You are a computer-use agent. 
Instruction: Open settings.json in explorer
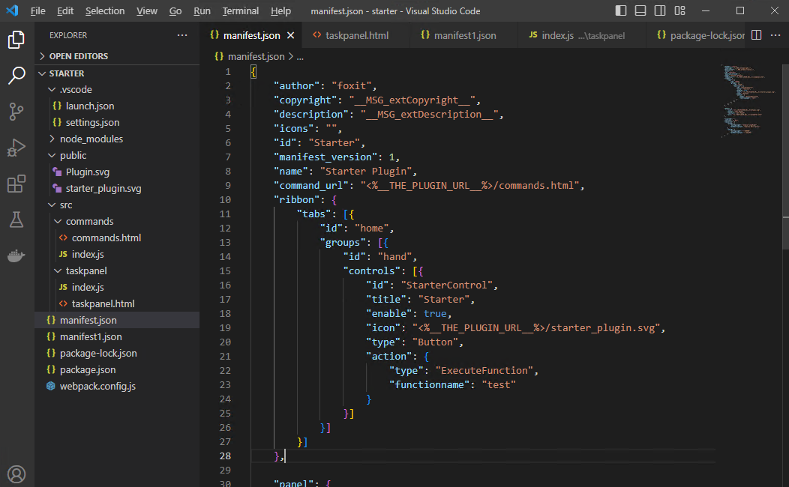click(92, 123)
